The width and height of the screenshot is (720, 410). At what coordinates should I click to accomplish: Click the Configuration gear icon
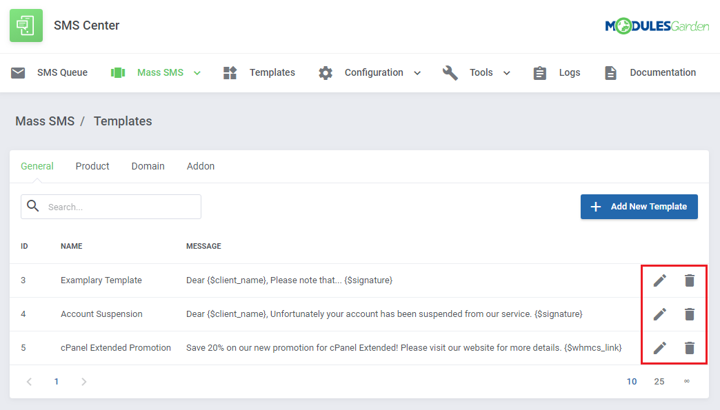pos(326,72)
